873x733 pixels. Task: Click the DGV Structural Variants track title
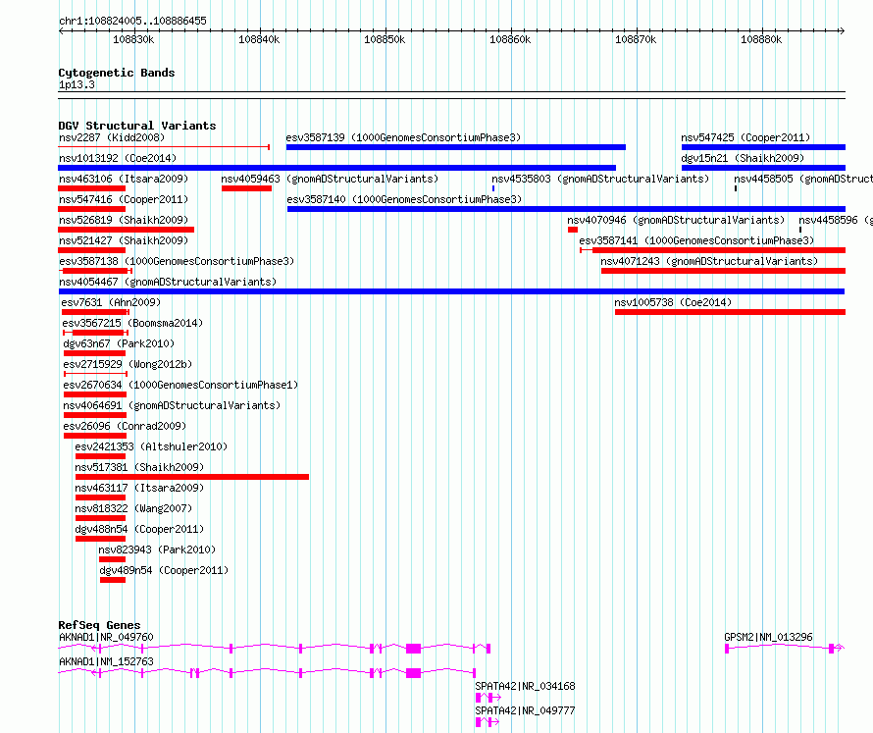[137, 126]
